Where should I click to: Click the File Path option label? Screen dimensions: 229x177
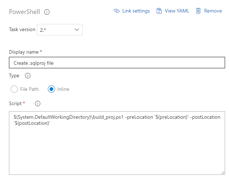tap(30, 89)
